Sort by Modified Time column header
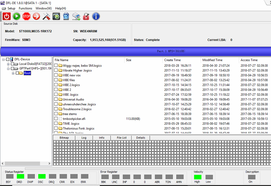Viewport: 271px width, 186px height. (x=220, y=60)
